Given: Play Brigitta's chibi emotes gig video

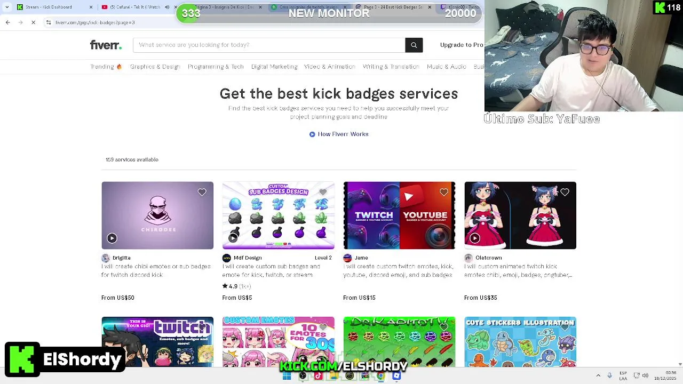Looking at the screenshot, I should 112,238.
